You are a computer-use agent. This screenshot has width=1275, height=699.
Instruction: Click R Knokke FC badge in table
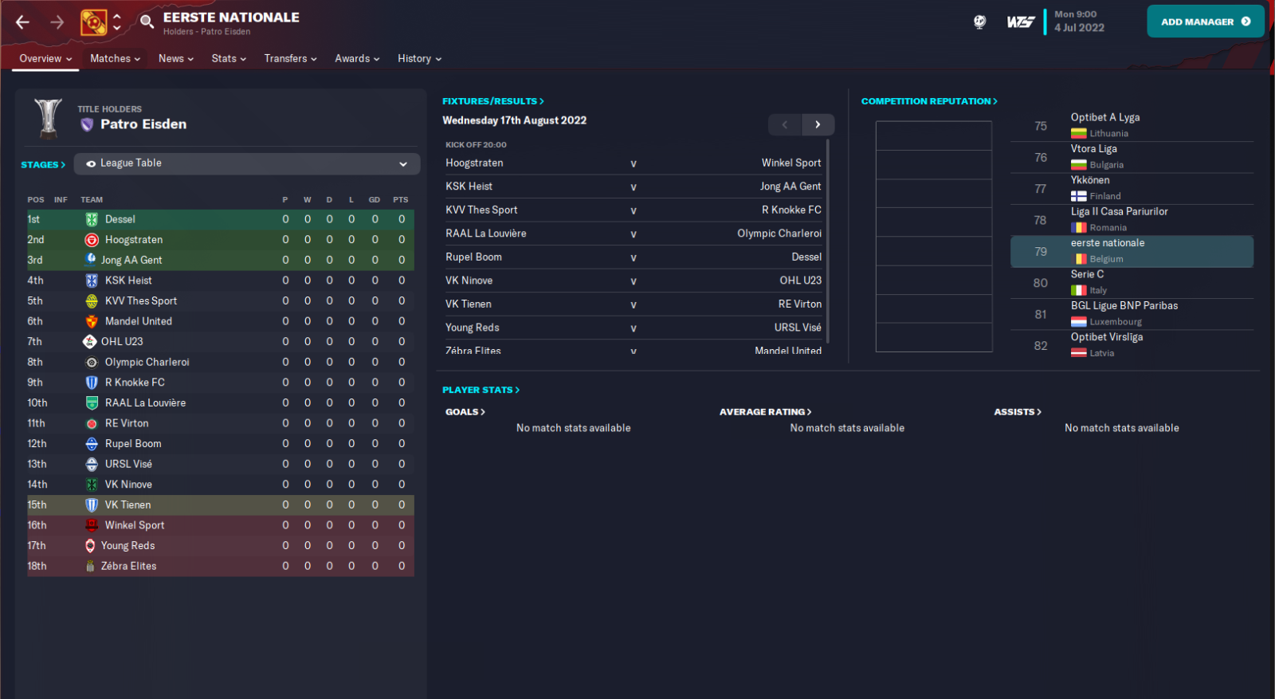pyautogui.click(x=92, y=383)
